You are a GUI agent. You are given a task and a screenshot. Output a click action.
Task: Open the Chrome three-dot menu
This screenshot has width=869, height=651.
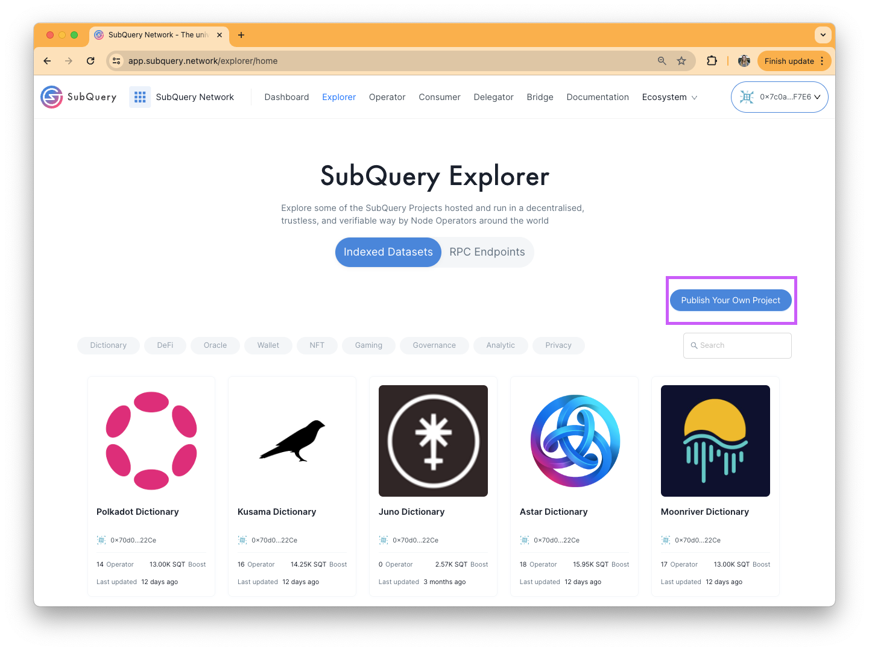coord(822,61)
